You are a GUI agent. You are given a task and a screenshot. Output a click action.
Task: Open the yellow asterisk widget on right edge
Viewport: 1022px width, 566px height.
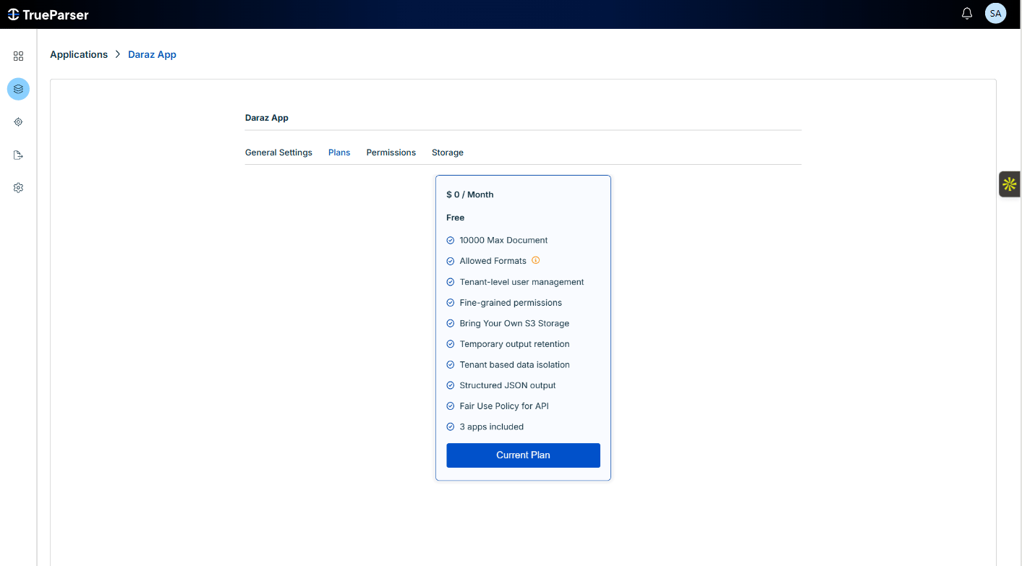[1010, 184]
